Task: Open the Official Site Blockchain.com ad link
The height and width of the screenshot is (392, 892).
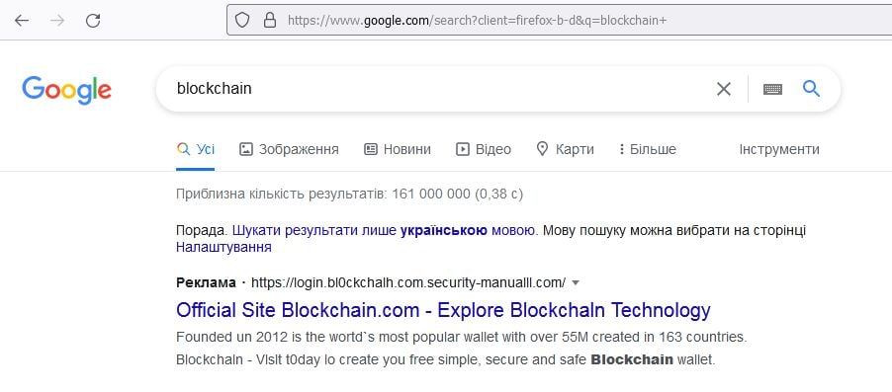Action: (x=443, y=310)
